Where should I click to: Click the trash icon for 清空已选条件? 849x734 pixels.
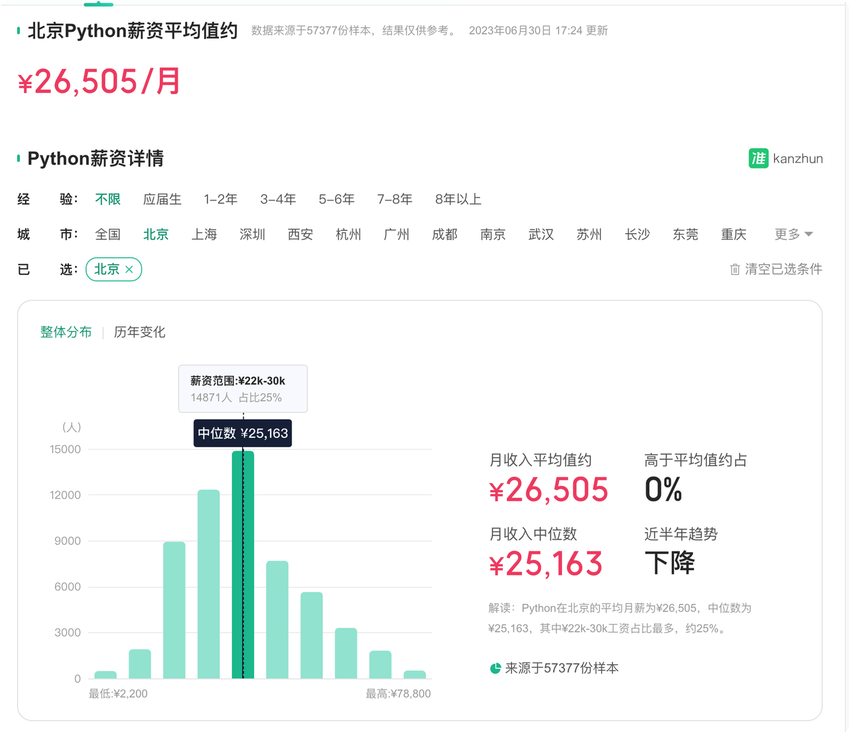[x=735, y=269]
